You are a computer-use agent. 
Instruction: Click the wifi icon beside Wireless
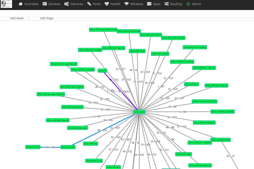pos(126,4)
